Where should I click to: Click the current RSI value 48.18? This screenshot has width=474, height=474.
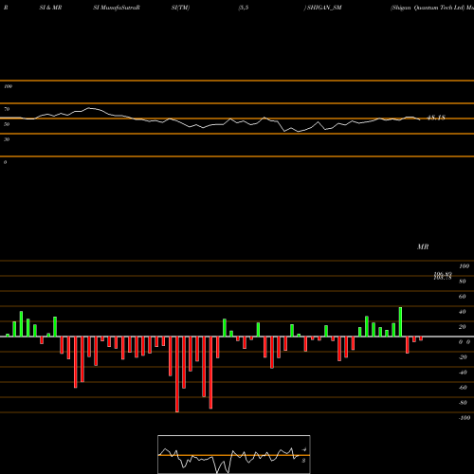436,118
